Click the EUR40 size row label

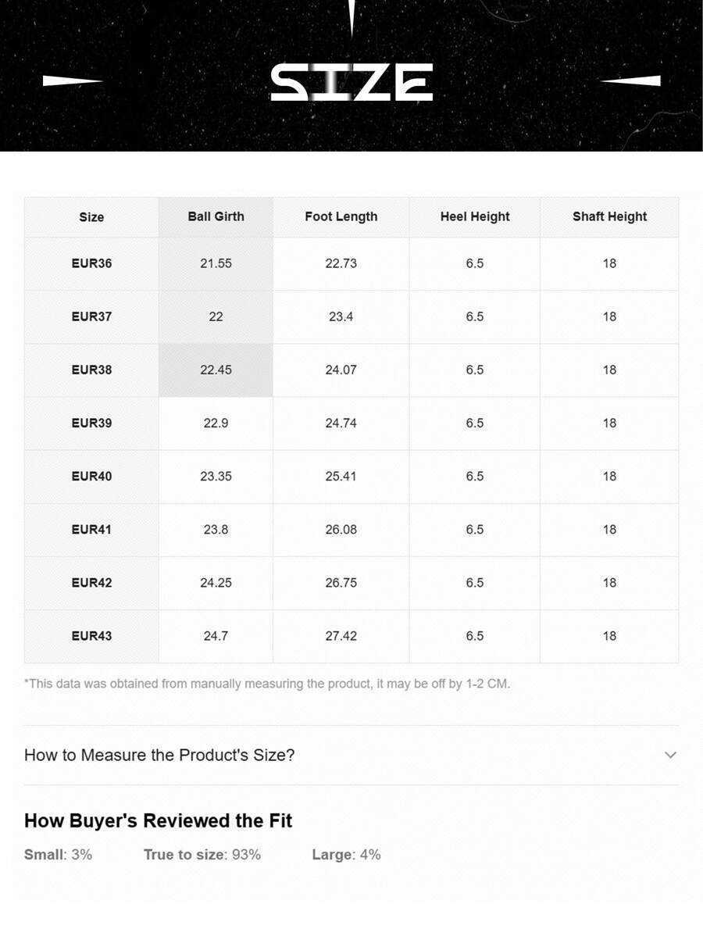[91, 476]
